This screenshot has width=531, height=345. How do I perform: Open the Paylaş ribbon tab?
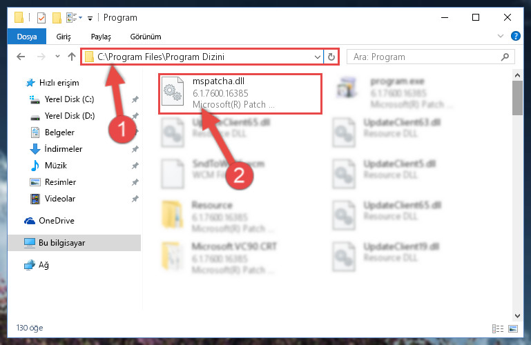(101, 37)
